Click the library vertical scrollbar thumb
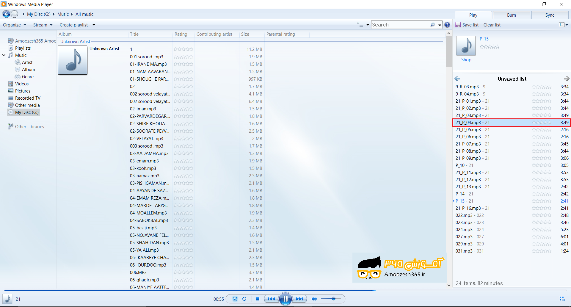Screen dimensions: 571x307 coord(449,52)
